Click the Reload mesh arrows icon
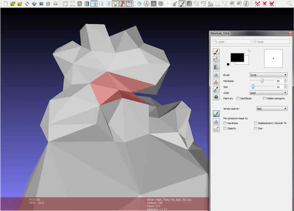294x211 pixels. tap(27, 4)
